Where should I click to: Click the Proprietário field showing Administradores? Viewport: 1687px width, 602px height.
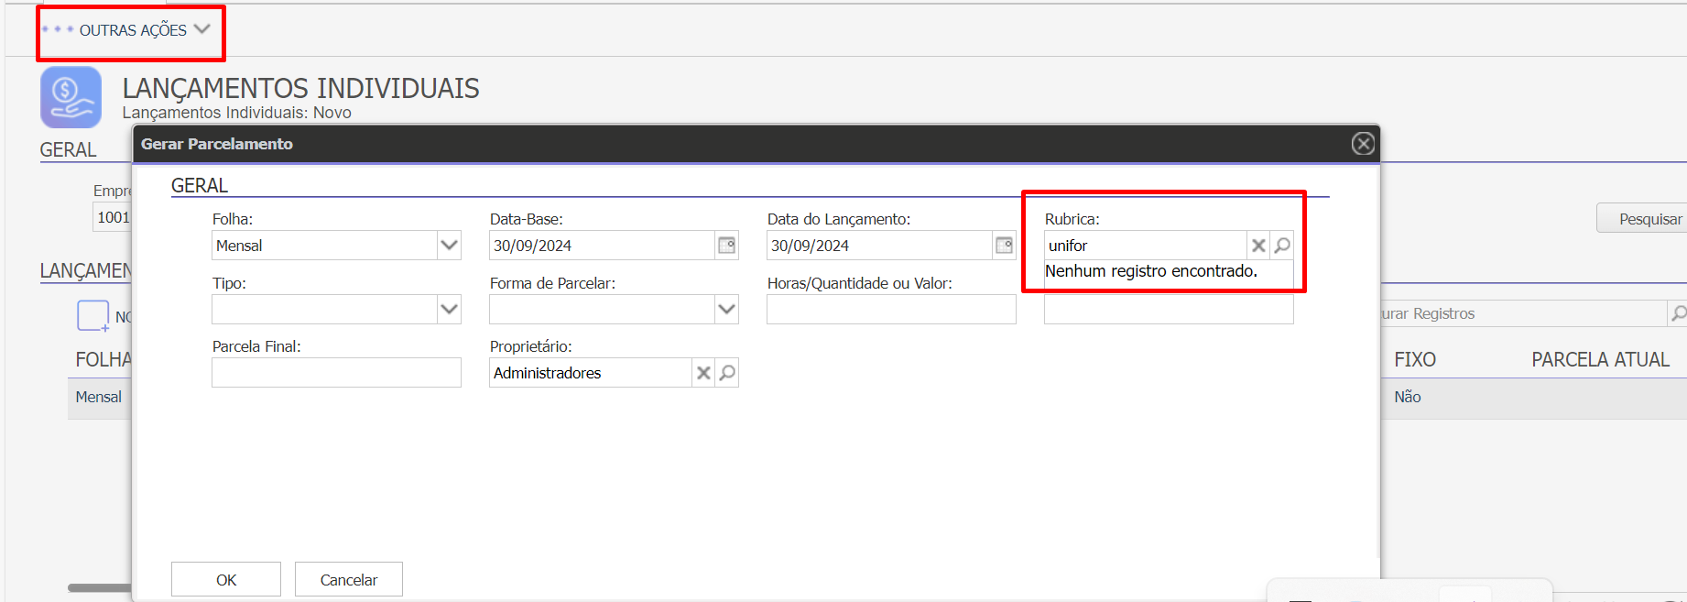[x=590, y=373]
